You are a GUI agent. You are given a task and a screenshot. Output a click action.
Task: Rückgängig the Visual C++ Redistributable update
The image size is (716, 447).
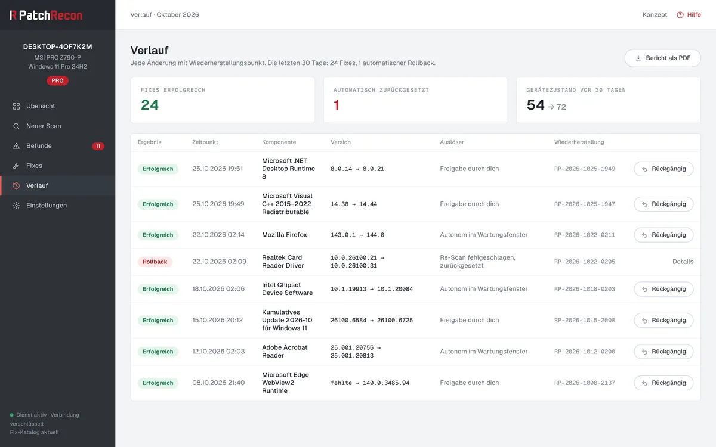(x=663, y=204)
